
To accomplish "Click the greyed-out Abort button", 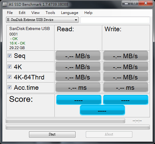I will point(109,134).
